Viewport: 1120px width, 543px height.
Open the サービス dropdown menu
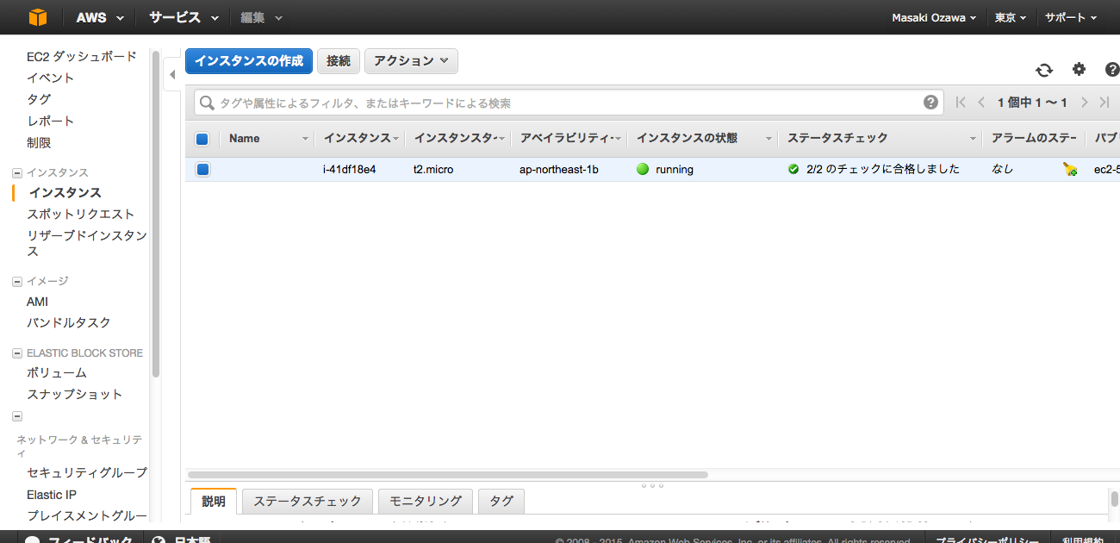pyautogui.click(x=184, y=17)
